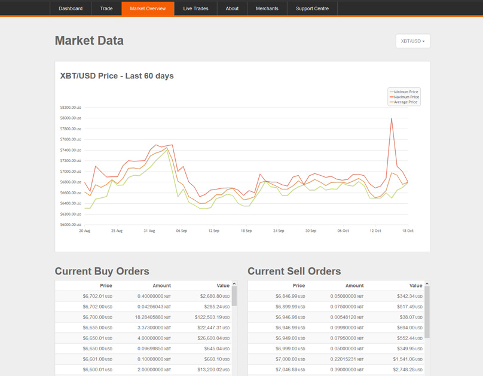Navigate to the Merchants tab
The image size is (483, 376).
pos(267,8)
